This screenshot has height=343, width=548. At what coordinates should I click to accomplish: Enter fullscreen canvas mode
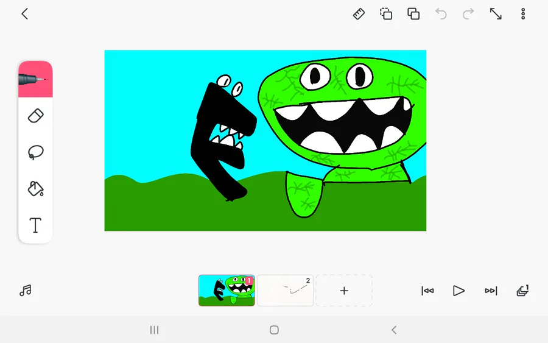[496, 14]
